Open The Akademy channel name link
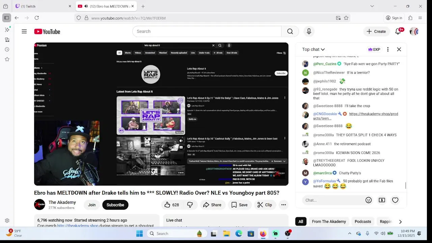This screenshot has width=432, height=243. tap(62, 202)
